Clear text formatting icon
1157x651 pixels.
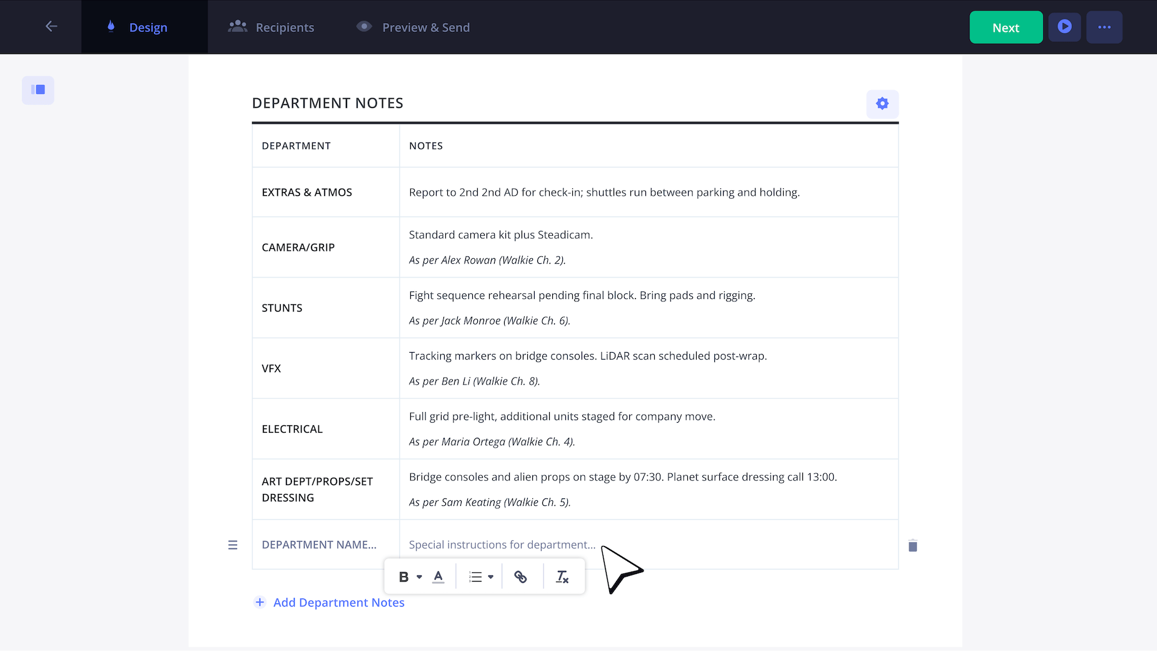(x=562, y=577)
